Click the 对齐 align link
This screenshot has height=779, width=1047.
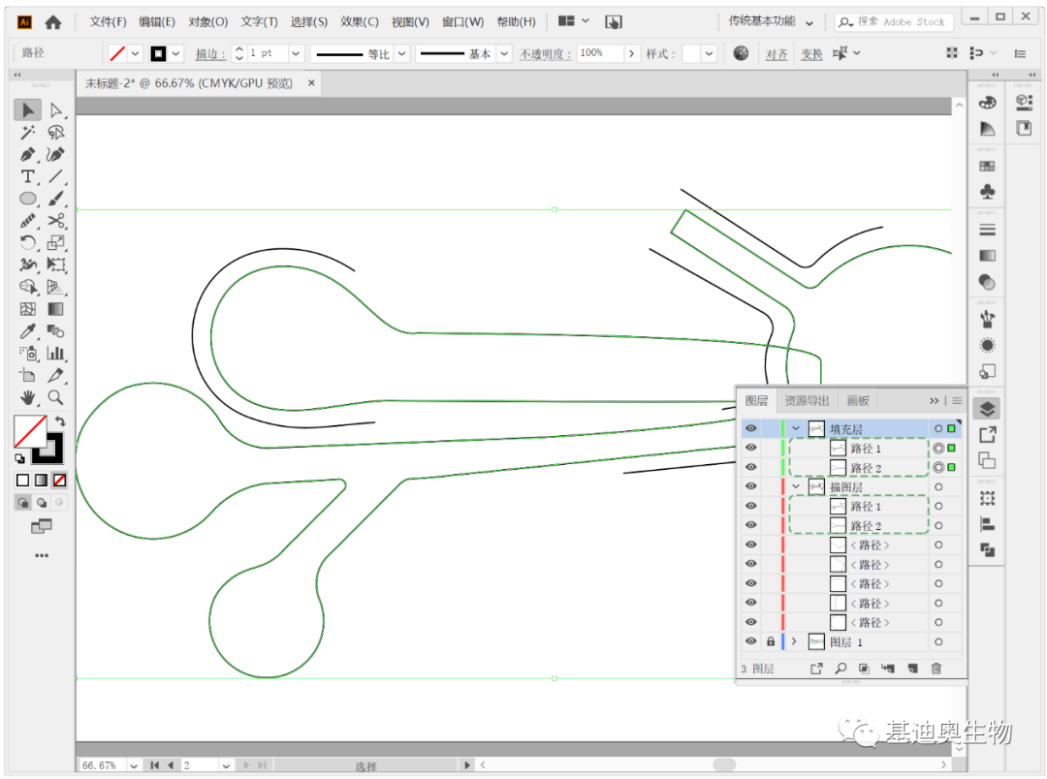pos(776,54)
